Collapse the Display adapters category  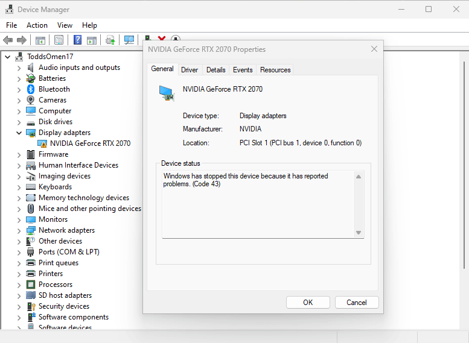click(19, 133)
